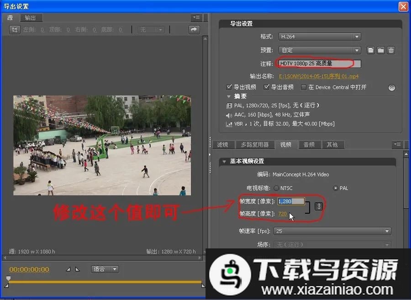Click the 720 frame height value
This screenshot has width=411, height=300.
click(282, 214)
